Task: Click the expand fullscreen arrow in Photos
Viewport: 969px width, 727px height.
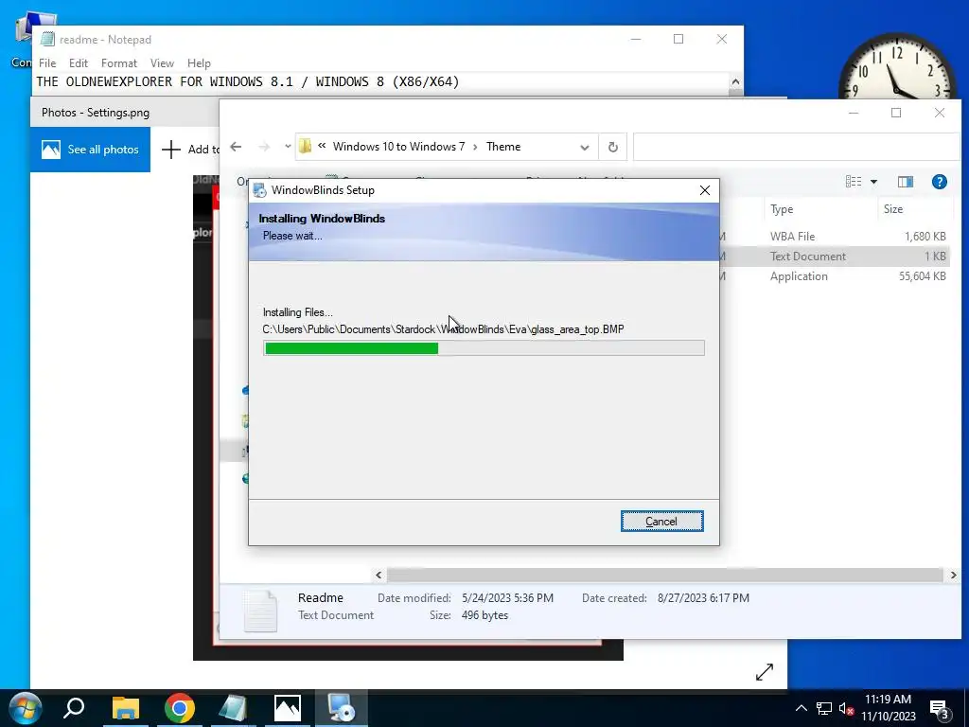Action: [x=765, y=671]
